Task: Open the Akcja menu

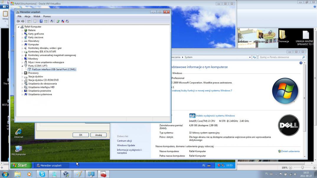Action: pyautogui.click(x=27, y=16)
